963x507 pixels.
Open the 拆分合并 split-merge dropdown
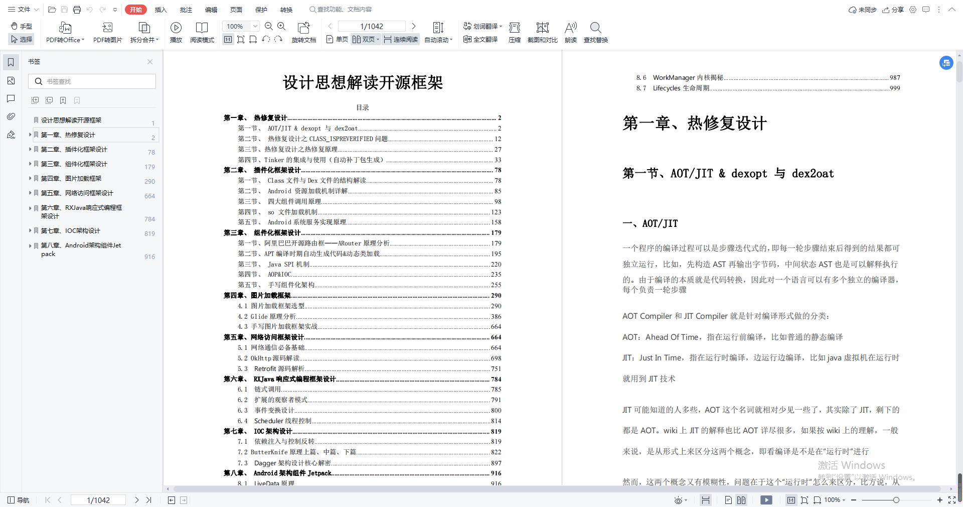(x=144, y=33)
